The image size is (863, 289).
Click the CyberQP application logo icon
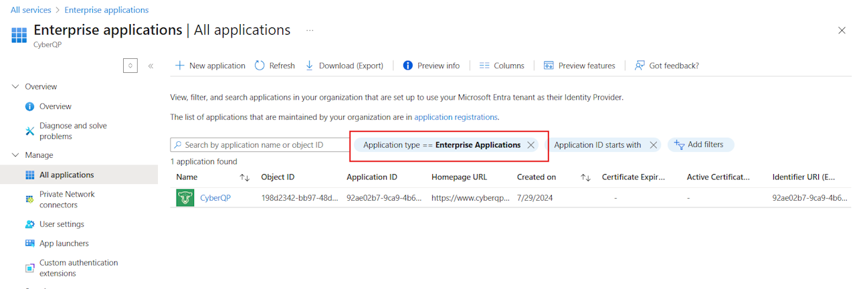185,198
